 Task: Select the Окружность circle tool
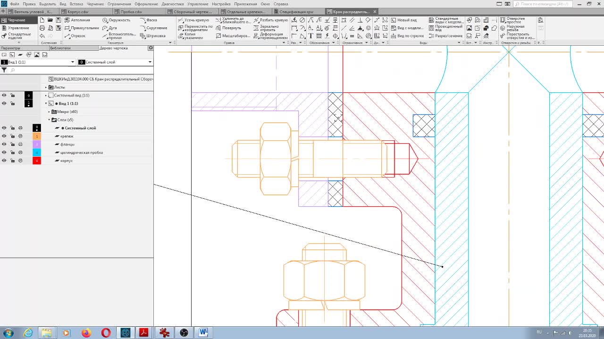[116, 20]
